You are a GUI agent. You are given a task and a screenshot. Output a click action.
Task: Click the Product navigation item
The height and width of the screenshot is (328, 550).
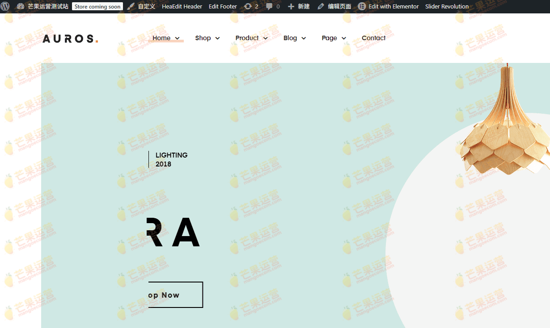(x=247, y=38)
